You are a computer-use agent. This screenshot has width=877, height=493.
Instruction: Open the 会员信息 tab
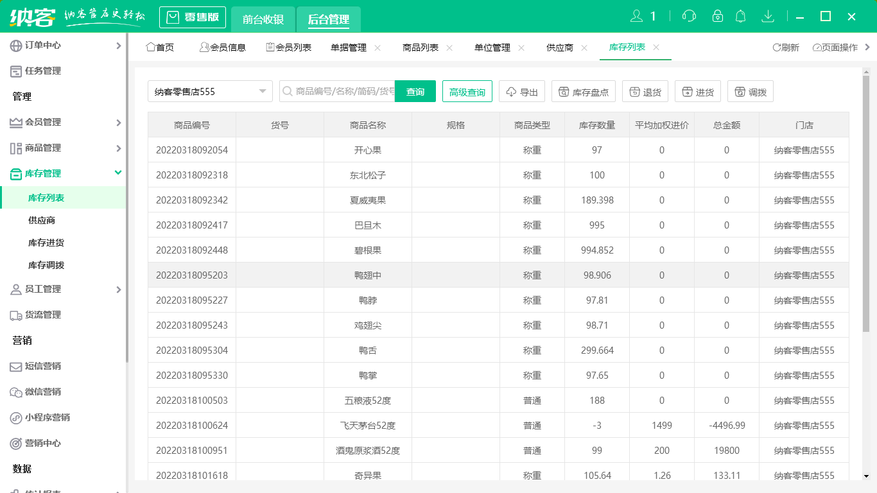click(223, 48)
